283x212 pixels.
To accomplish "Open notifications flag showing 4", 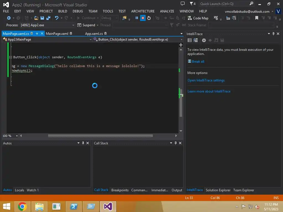I will (193, 4).
